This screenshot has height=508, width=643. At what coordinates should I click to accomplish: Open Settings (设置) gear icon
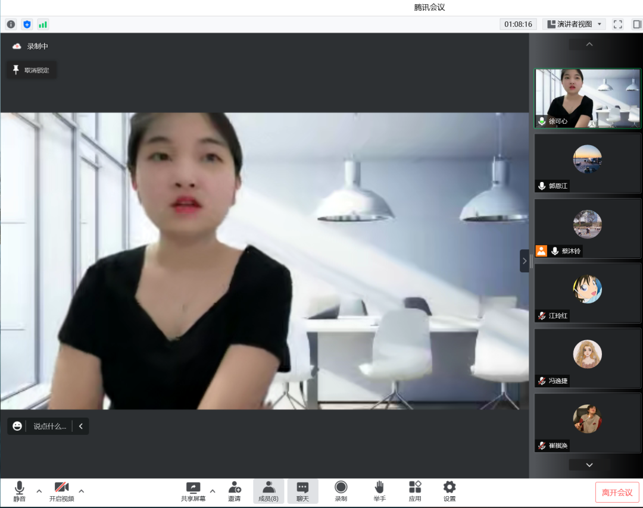click(x=450, y=491)
